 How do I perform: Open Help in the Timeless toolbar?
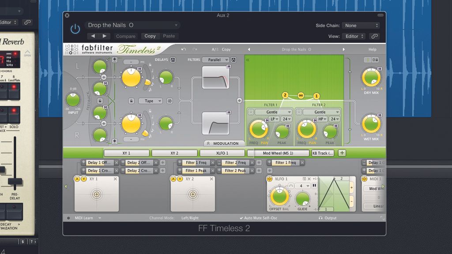click(x=372, y=49)
